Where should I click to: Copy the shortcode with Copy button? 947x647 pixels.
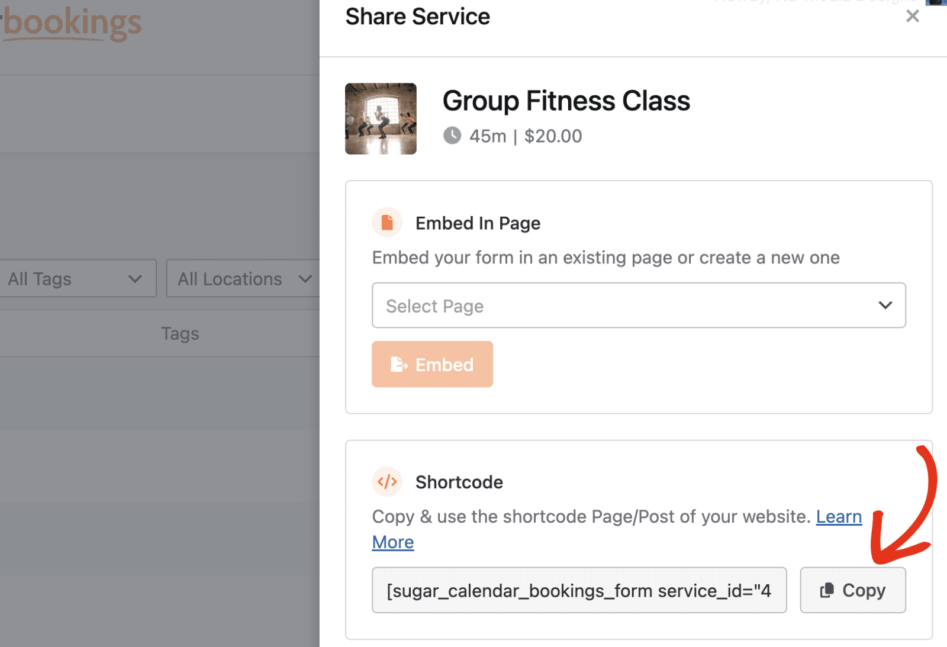[853, 590]
